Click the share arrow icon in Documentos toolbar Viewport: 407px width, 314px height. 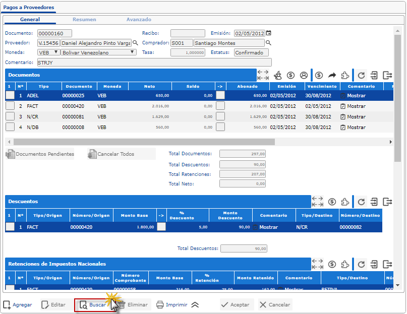(332, 75)
